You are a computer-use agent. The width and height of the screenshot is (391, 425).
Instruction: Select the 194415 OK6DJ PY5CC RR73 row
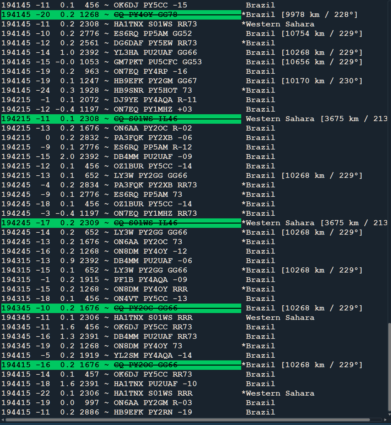click(x=194, y=374)
